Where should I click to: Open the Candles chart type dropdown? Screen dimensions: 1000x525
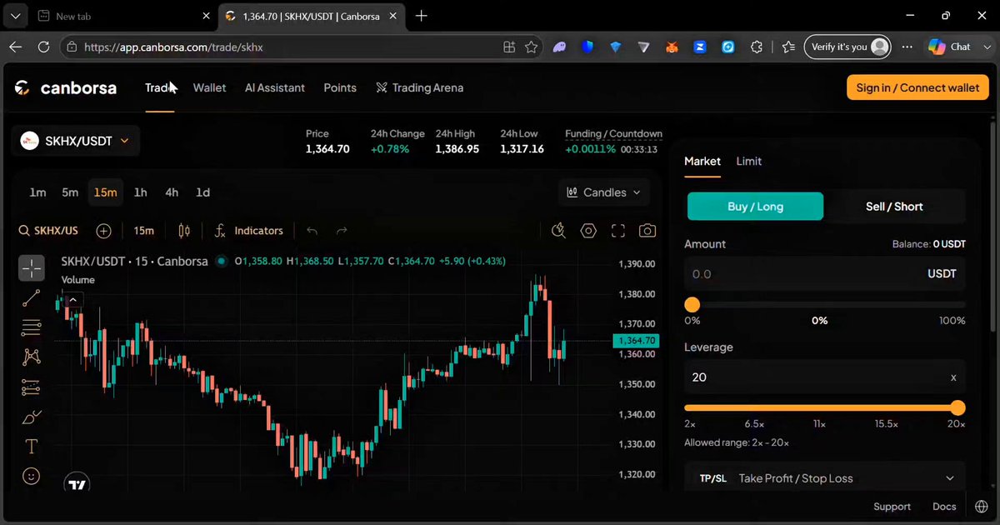click(604, 192)
